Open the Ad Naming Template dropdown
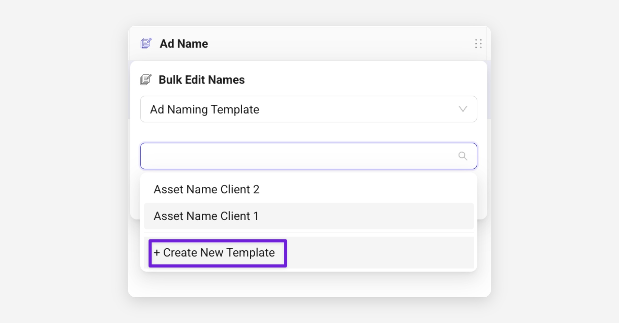619x323 pixels. click(x=308, y=109)
